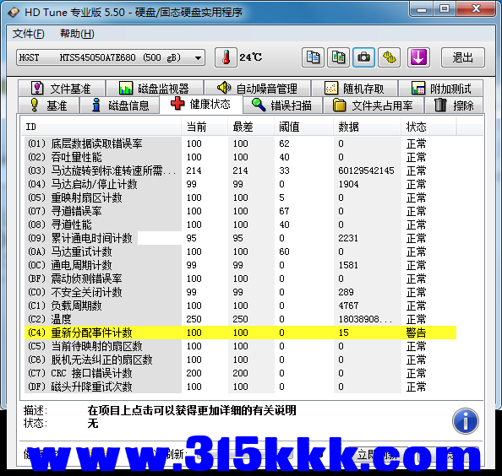
Task: Open options with the gears icon
Action: tap(389, 57)
